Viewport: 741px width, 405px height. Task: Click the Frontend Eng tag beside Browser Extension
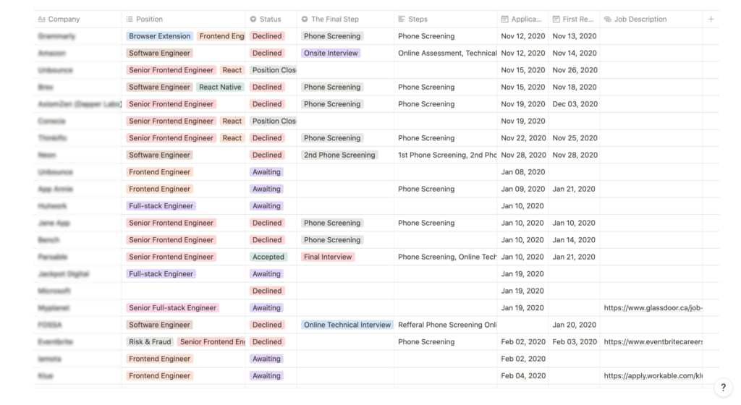point(221,36)
